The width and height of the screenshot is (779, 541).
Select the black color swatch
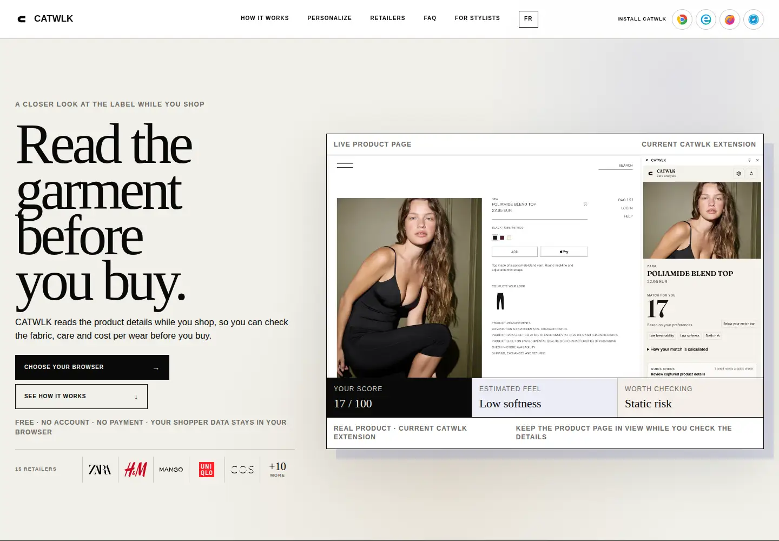[495, 237]
